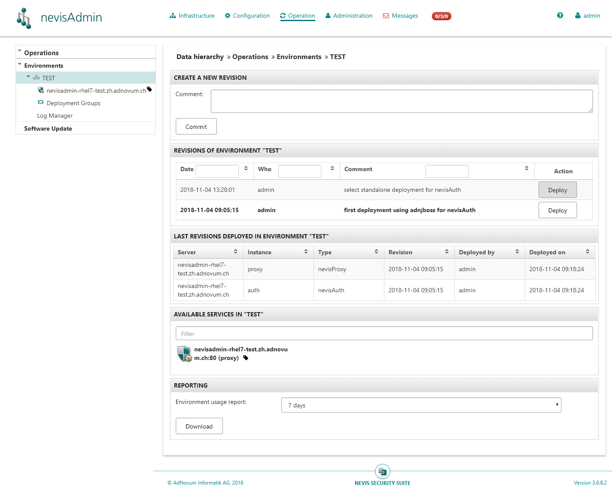Open Log Manager in the sidebar
Viewport: 612px width, 488px height.
(x=55, y=116)
